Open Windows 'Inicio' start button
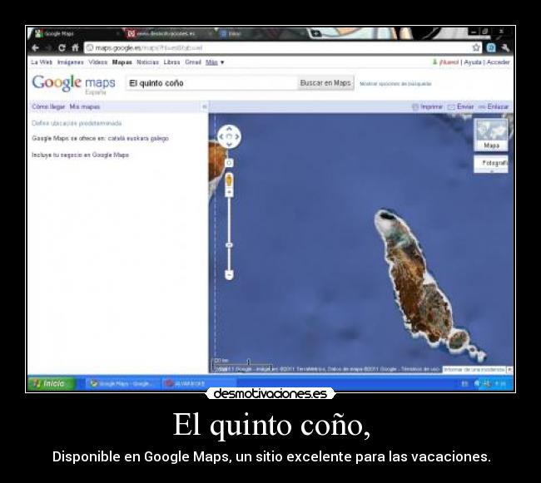Image resolution: width=541 pixels, height=483 pixels. pos(51,383)
